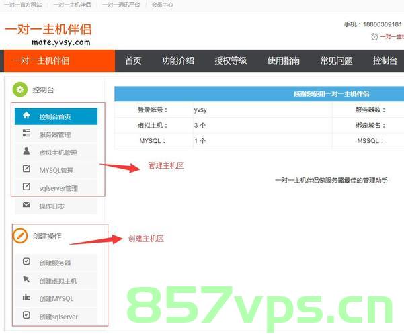
Task: Open the 一对一通讯平台 top link
Action: click(x=121, y=5)
